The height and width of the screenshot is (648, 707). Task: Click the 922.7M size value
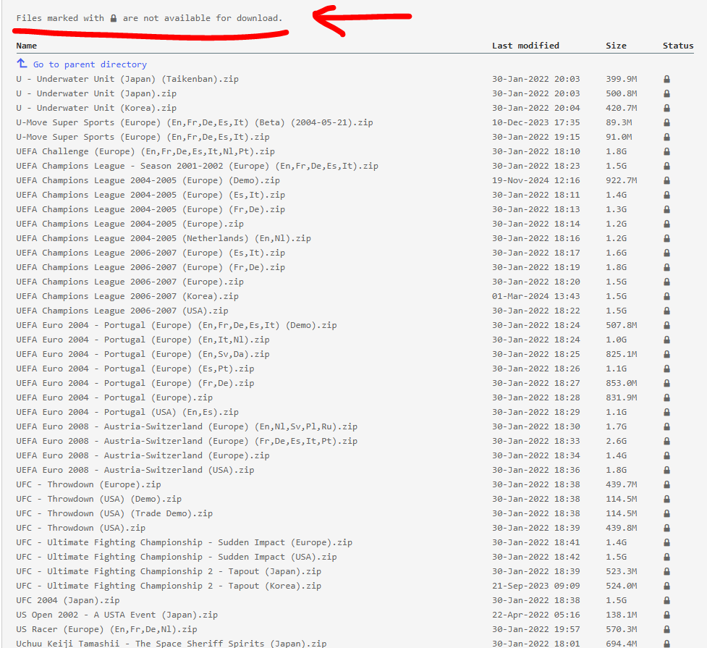coord(622,180)
